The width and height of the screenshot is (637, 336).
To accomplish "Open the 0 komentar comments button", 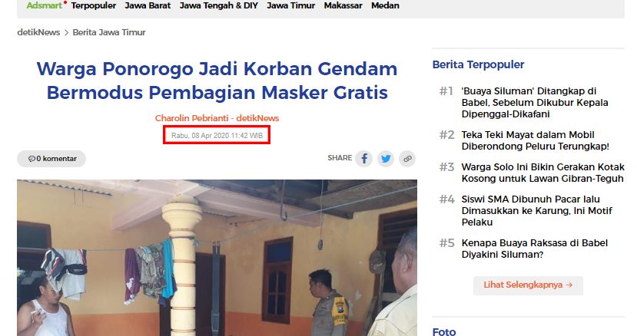I will [x=51, y=159].
